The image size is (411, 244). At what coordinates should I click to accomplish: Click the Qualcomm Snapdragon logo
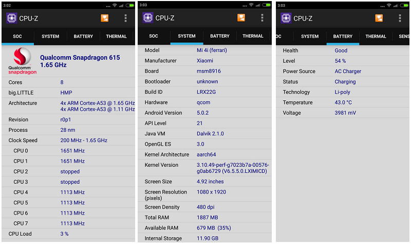coord(22,61)
